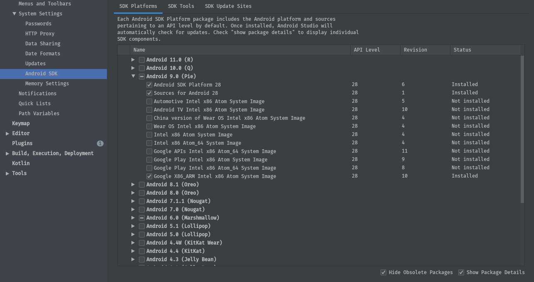Viewport: 534px width, 282px height.
Task: Uncheck Android SDK Platform 28 package
Action: point(149,85)
